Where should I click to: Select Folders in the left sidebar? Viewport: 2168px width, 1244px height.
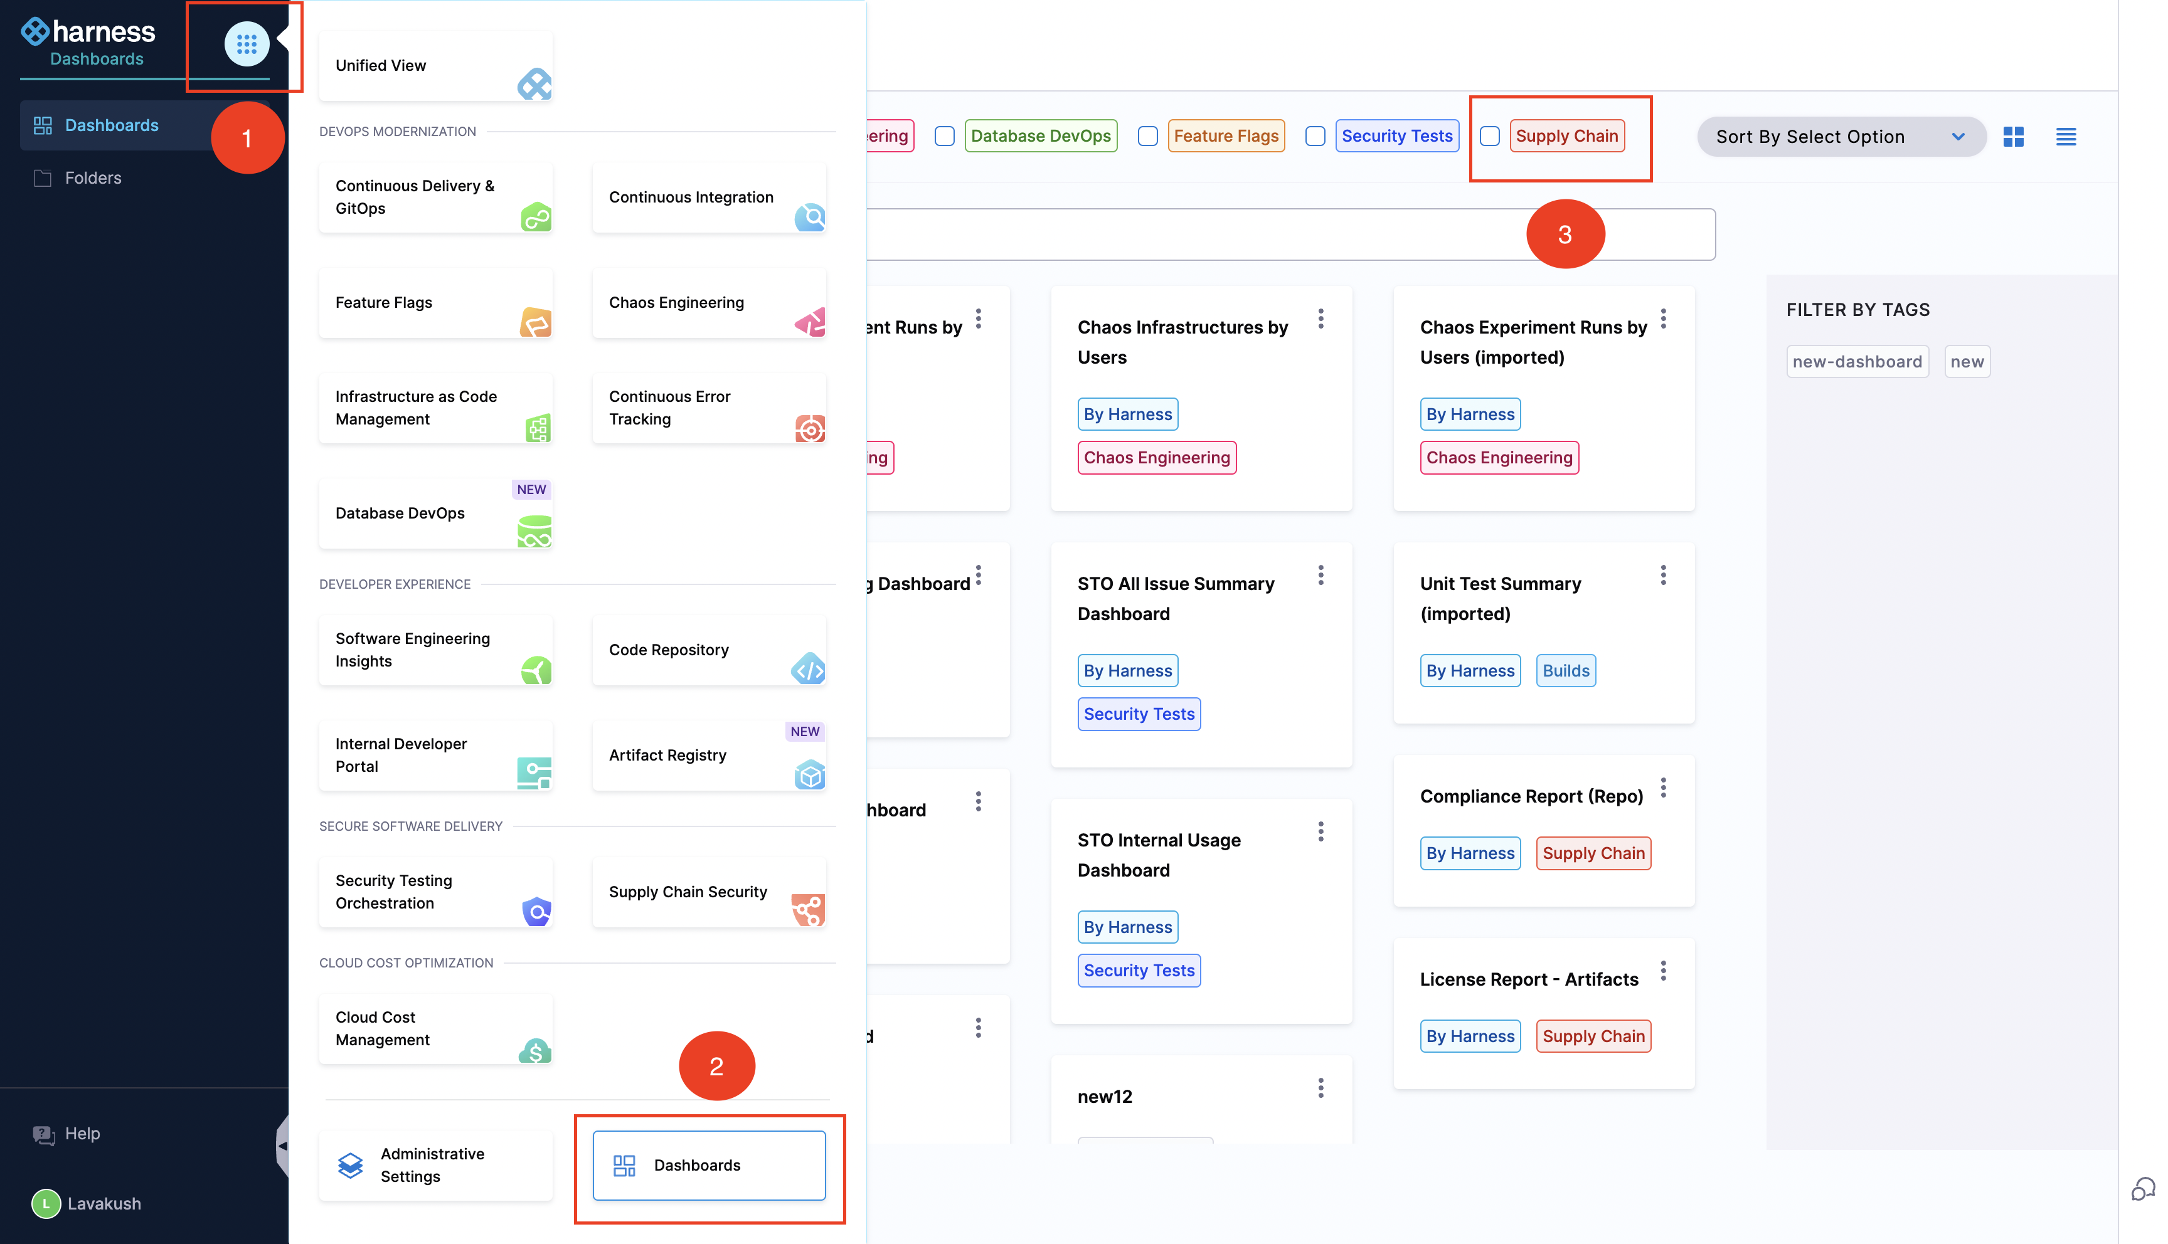(x=92, y=177)
